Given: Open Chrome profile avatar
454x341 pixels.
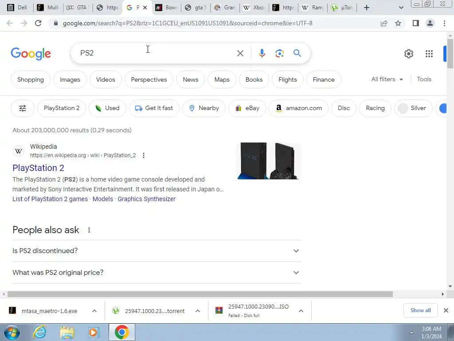Looking at the screenshot, I should point(430,23).
